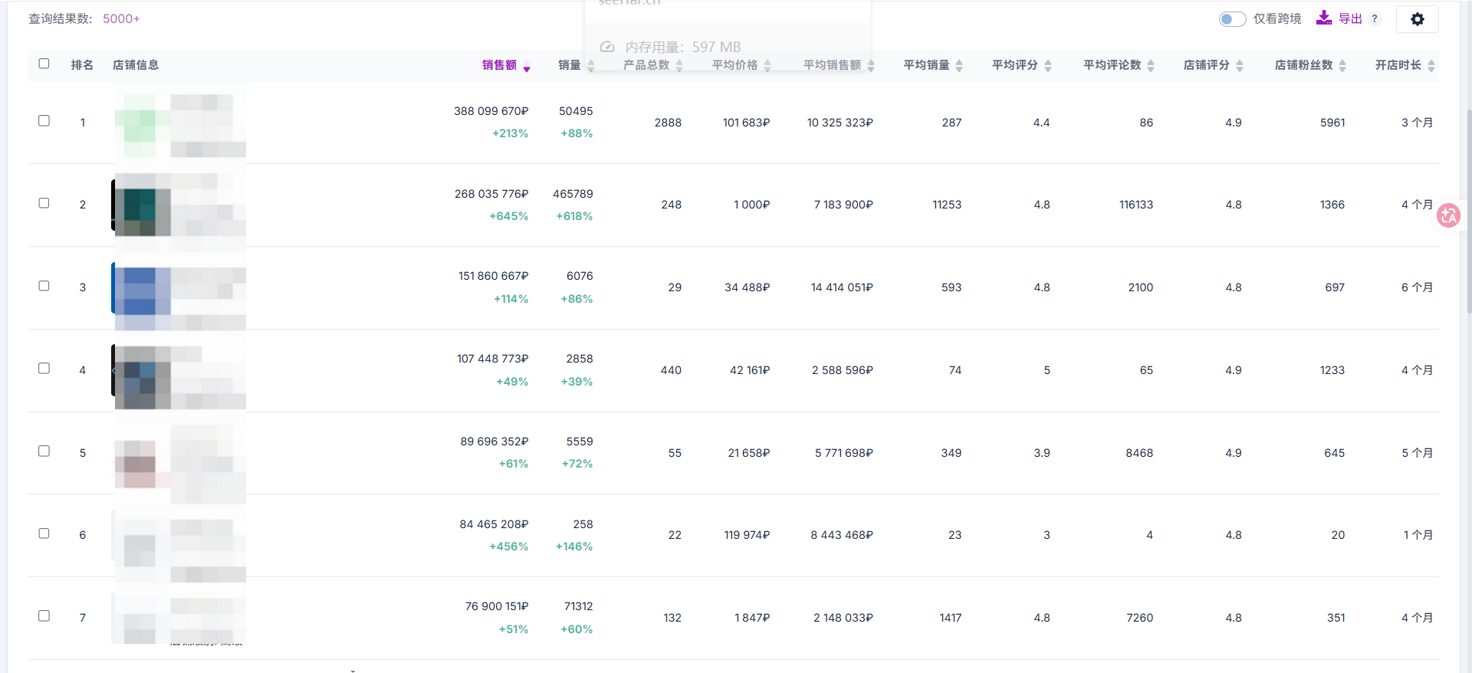Sort by 平均评论数 column header
Viewport: 1472px width, 673px height.
pos(1112,65)
